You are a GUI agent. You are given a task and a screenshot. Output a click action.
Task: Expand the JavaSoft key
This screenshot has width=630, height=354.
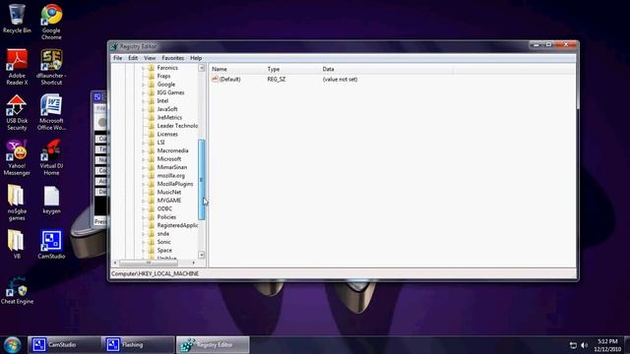[144, 109]
